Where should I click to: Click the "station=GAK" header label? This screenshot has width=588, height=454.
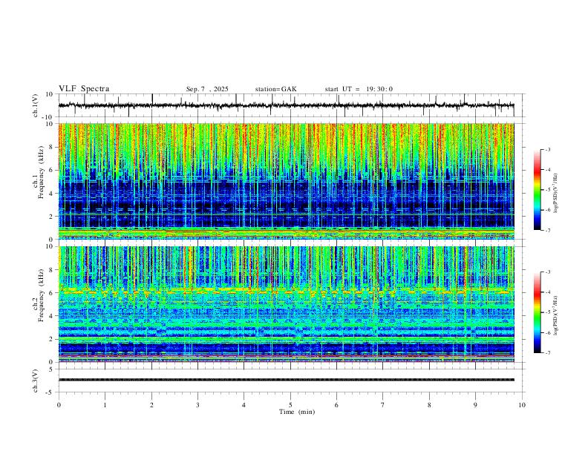point(275,89)
